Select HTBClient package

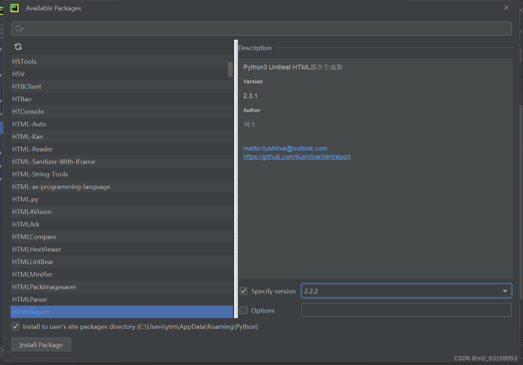(122, 87)
